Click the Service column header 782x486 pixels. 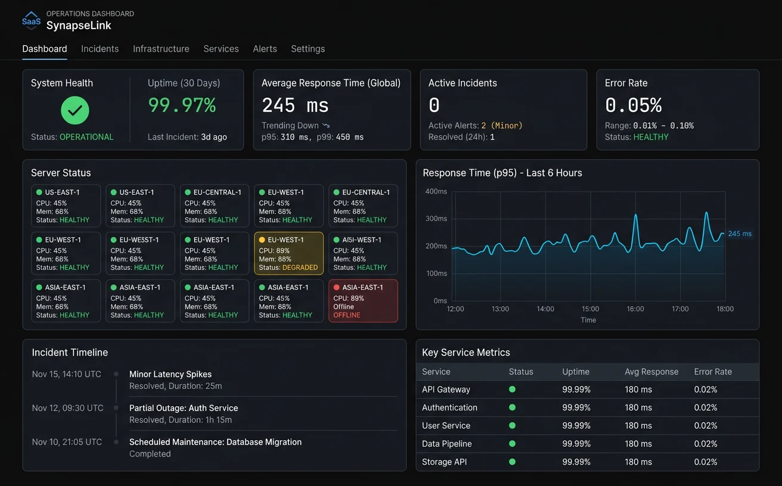(x=436, y=372)
